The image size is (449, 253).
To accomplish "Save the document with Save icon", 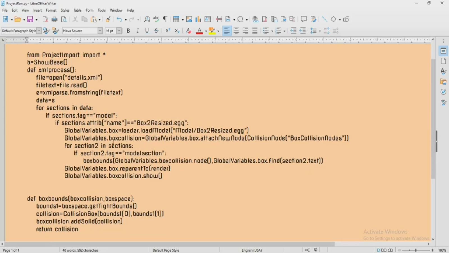I will click(x=30, y=19).
